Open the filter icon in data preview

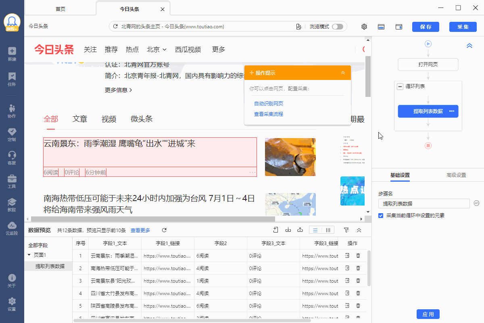point(346,230)
